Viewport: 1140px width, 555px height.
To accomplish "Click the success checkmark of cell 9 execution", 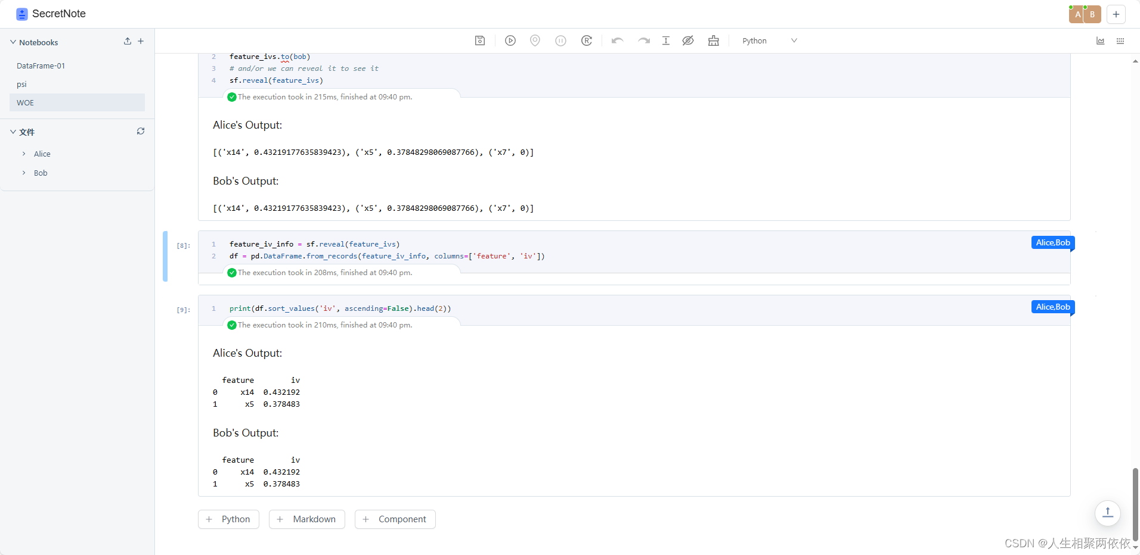I will pos(232,325).
